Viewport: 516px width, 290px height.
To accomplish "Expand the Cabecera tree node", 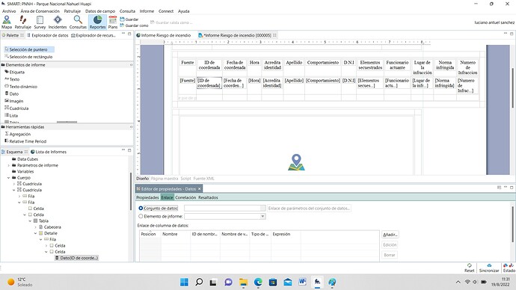I will click(36, 227).
